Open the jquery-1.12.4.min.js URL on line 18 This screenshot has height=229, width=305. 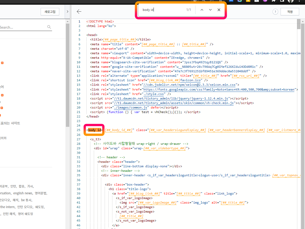(x=171, y=98)
